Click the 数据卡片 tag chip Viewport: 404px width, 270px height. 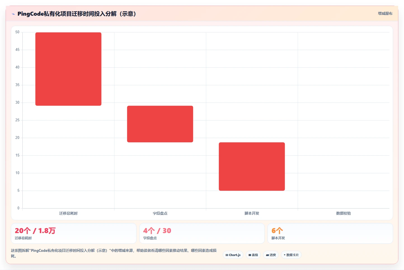291,255
